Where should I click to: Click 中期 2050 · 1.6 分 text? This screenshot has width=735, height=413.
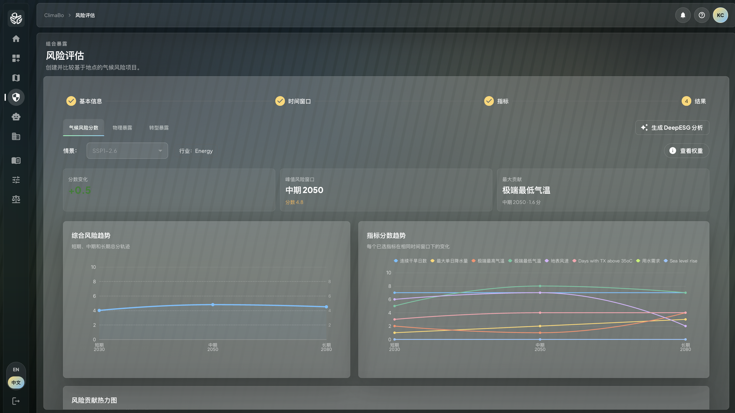(521, 202)
